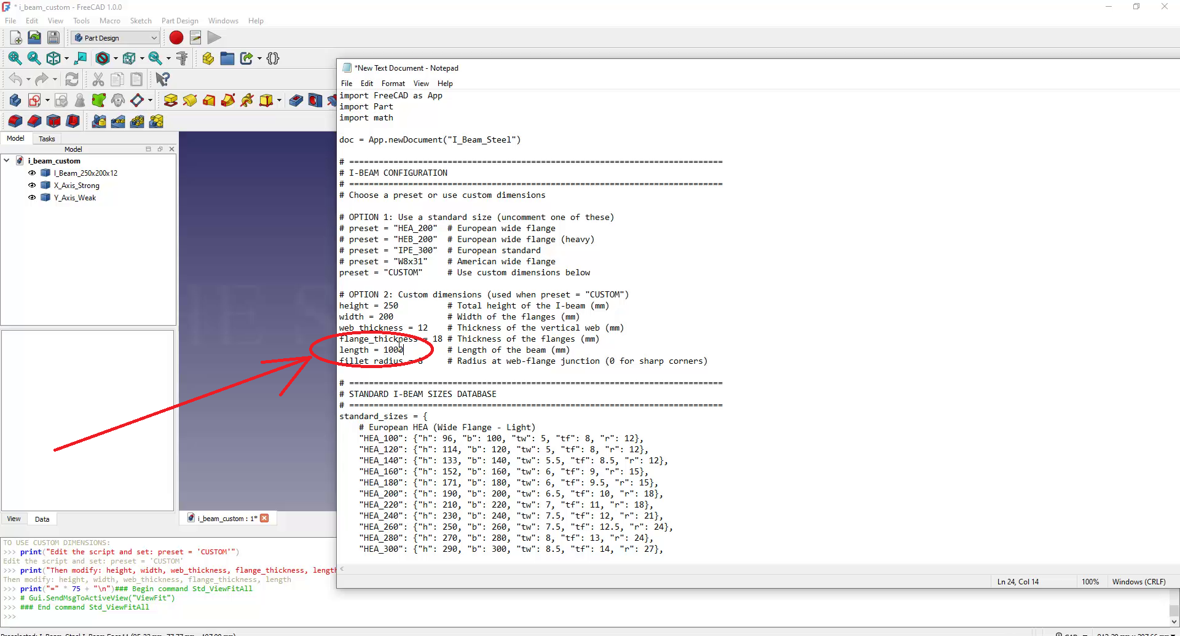Click the Revolution feature icon
Viewport: 1180px width, 636px height.
[190, 100]
